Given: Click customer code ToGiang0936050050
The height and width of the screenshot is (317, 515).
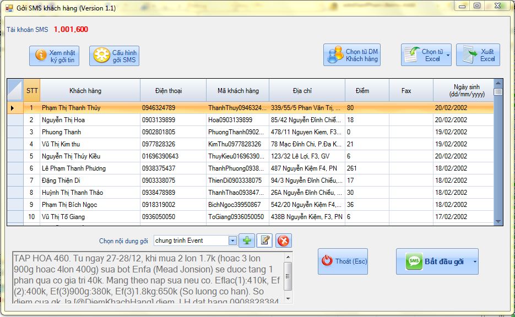Looking at the screenshot, I should tap(236, 217).
